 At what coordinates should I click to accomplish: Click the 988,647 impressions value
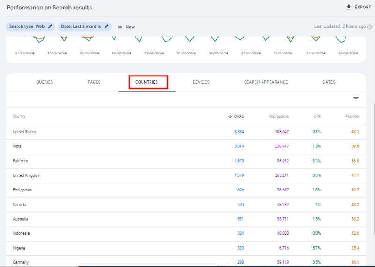(282, 132)
